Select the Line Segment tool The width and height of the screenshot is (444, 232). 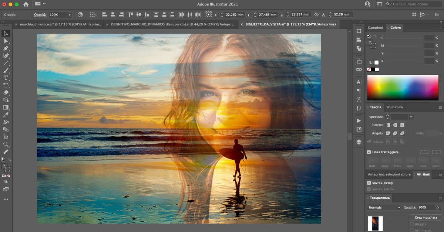(6, 63)
